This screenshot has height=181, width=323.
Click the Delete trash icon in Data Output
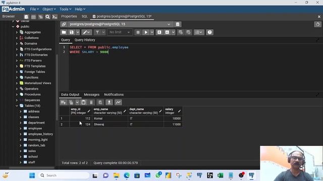pyautogui.click(x=91, y=102)
